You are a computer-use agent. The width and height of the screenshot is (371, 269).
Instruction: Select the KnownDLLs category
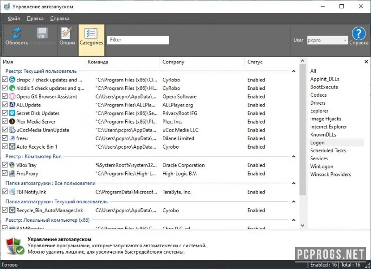point(323,135)
